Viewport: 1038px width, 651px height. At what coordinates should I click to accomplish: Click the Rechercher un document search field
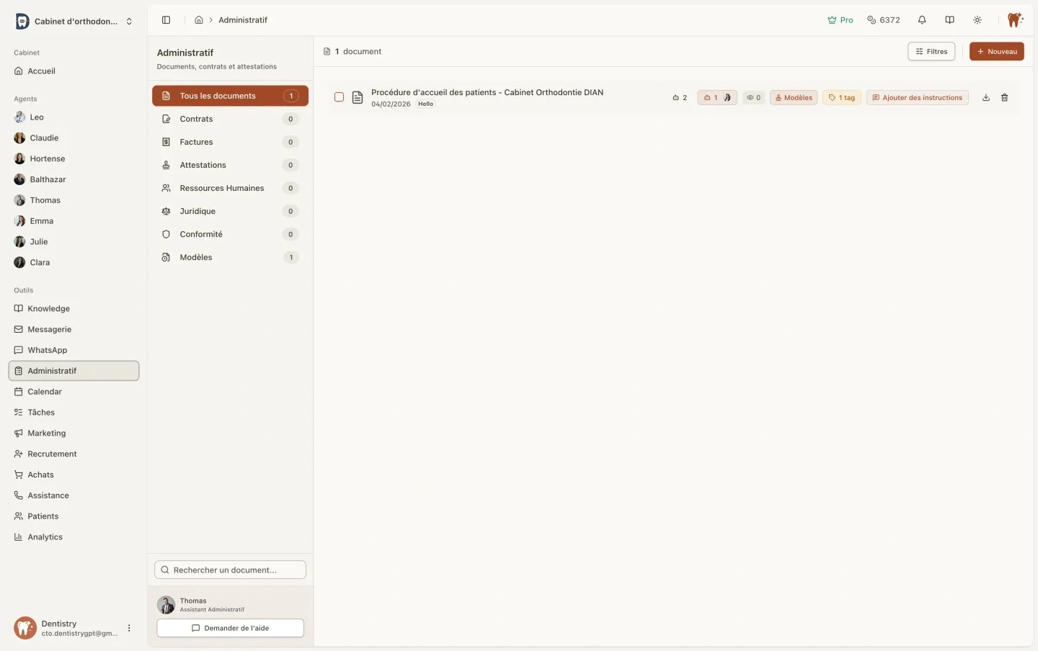tap(230, 570)
